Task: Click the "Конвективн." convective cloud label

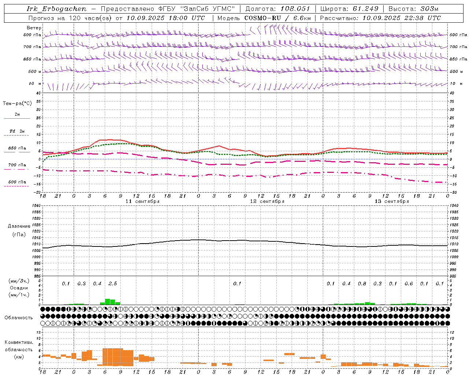Action: click(x=19, y=342)
